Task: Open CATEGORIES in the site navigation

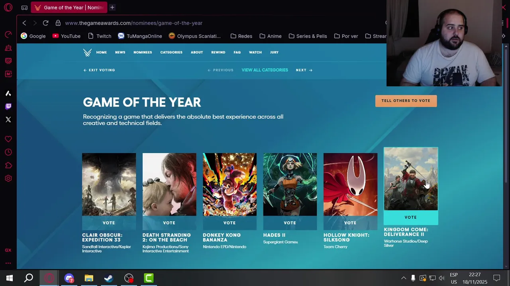Action: point(171,52)
